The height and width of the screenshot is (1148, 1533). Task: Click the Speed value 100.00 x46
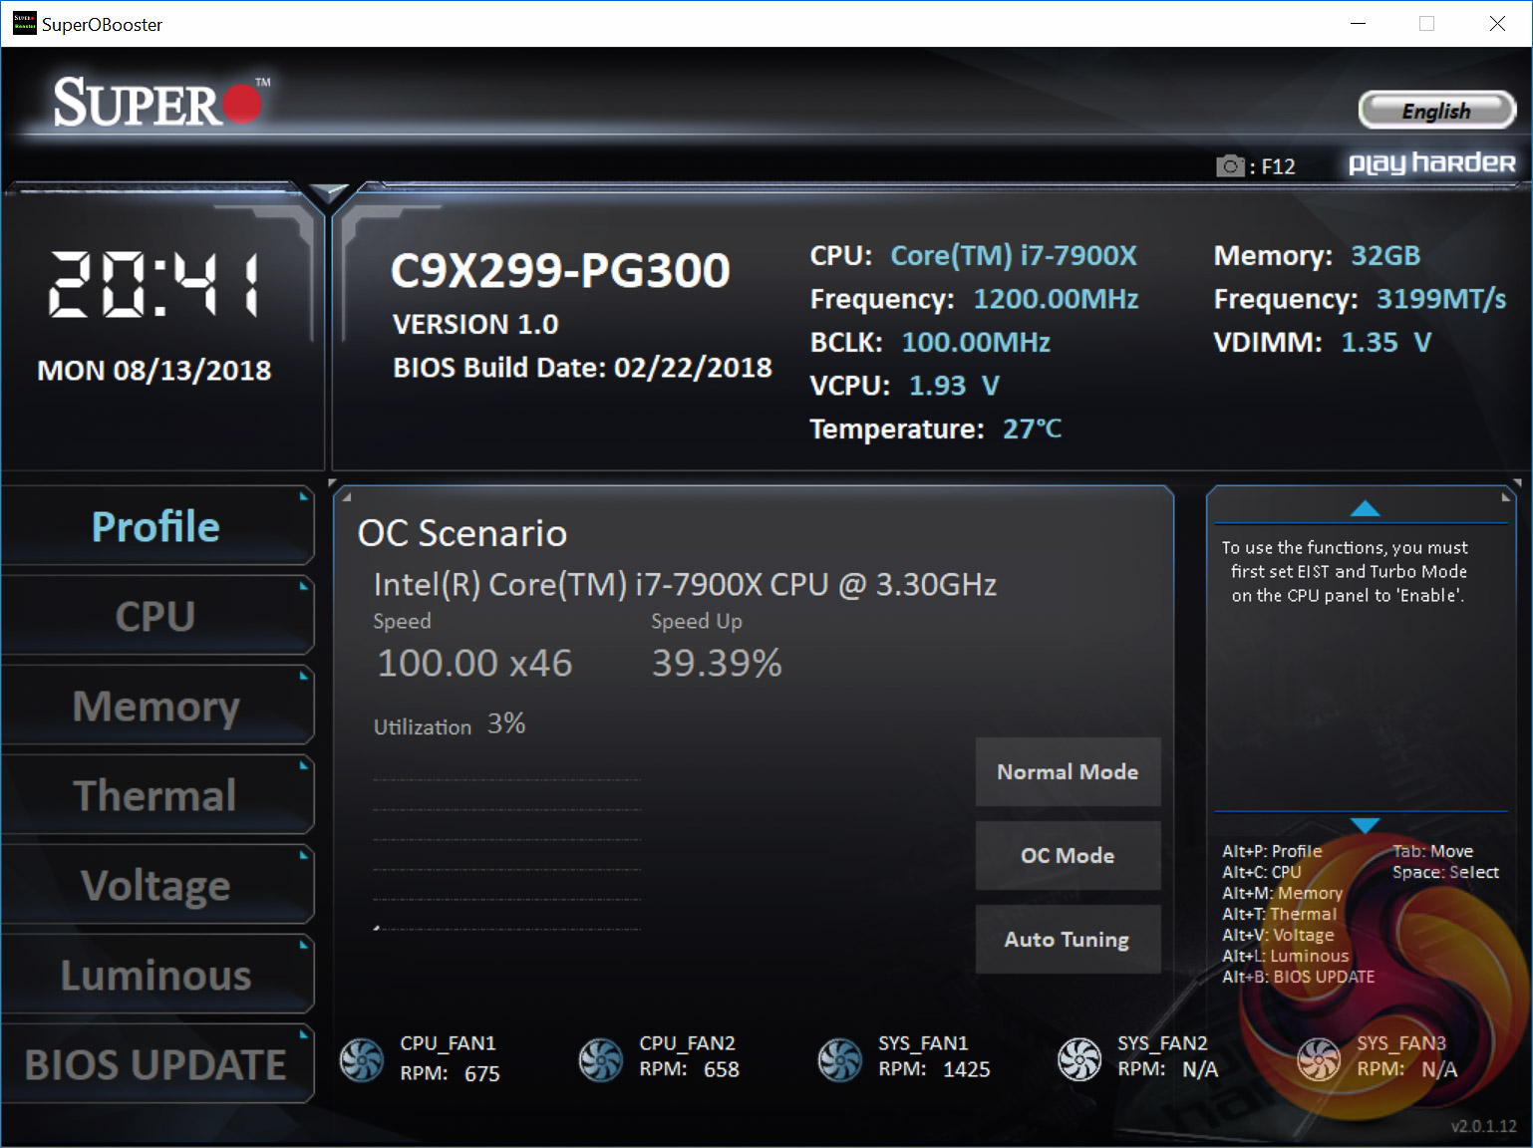pos(474,663)
